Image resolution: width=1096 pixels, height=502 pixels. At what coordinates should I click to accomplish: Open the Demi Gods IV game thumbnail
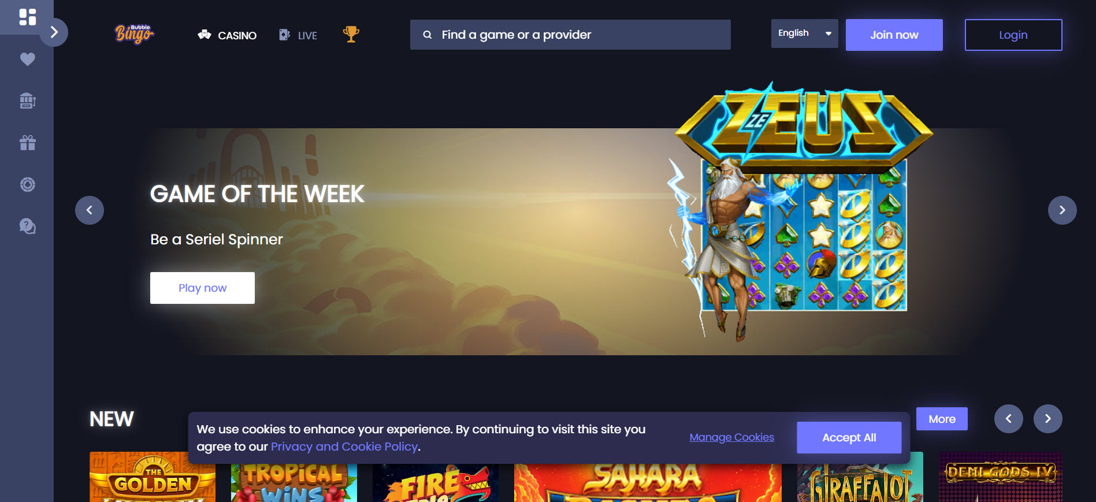(1000, 477)
